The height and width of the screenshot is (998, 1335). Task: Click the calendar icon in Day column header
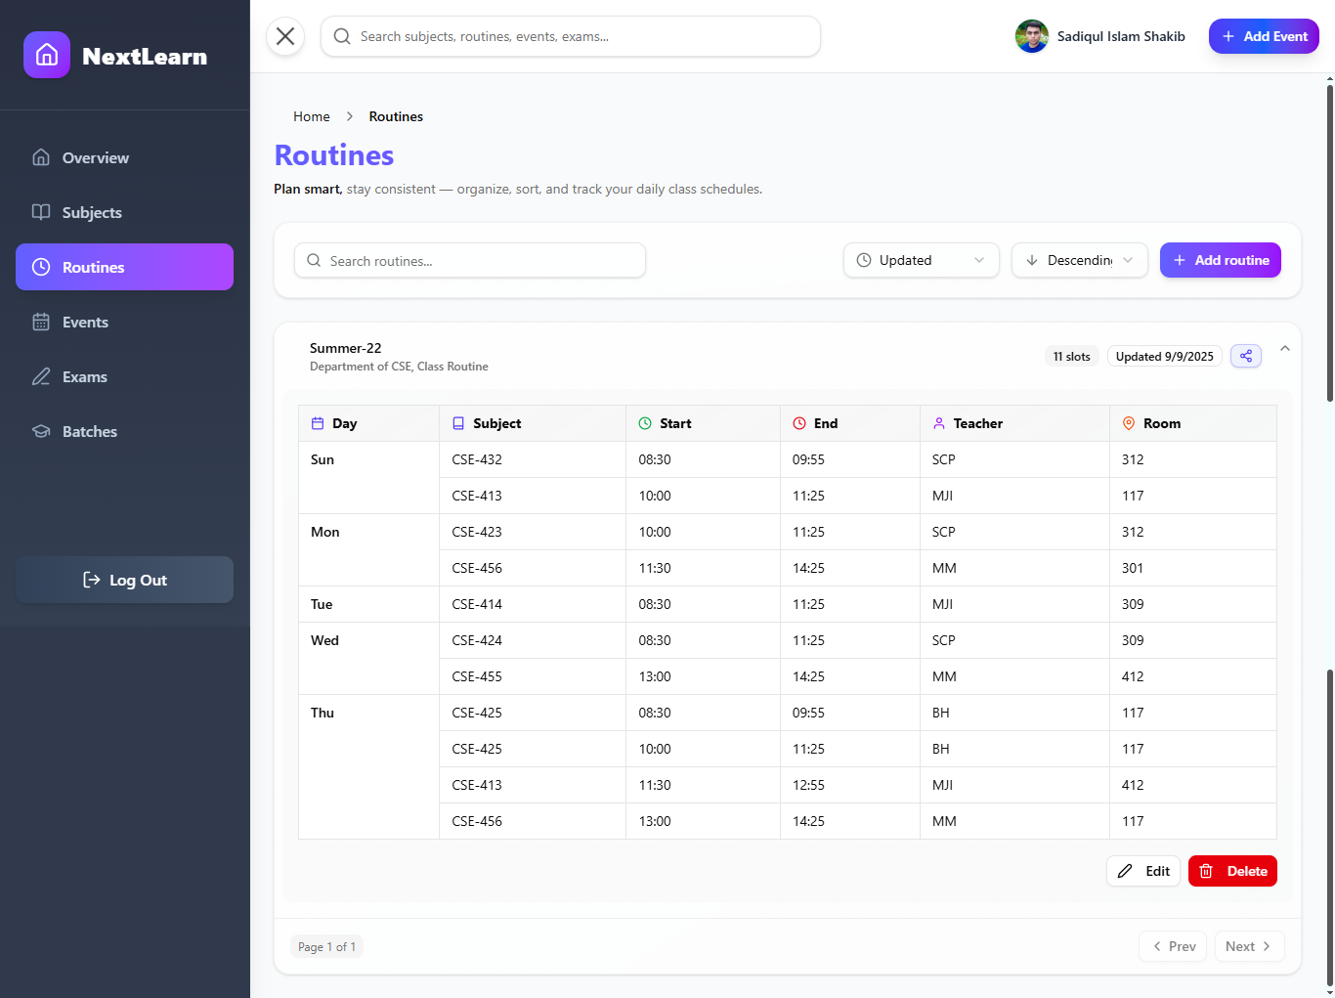coord(317,422)
